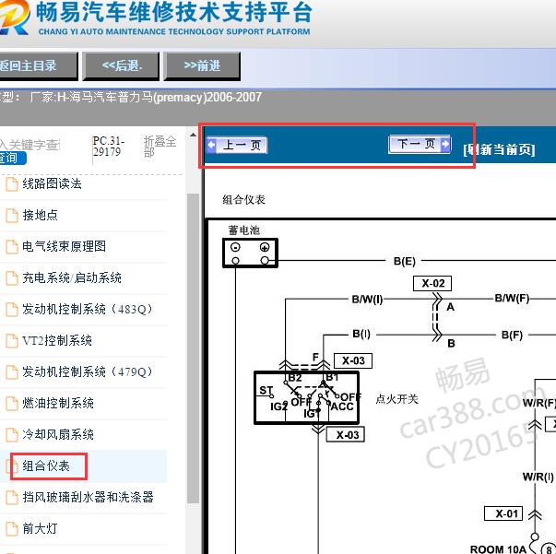The image size is (556, 554).
Task: Click the 点火开关 ignition switch block
Action: 307,397
